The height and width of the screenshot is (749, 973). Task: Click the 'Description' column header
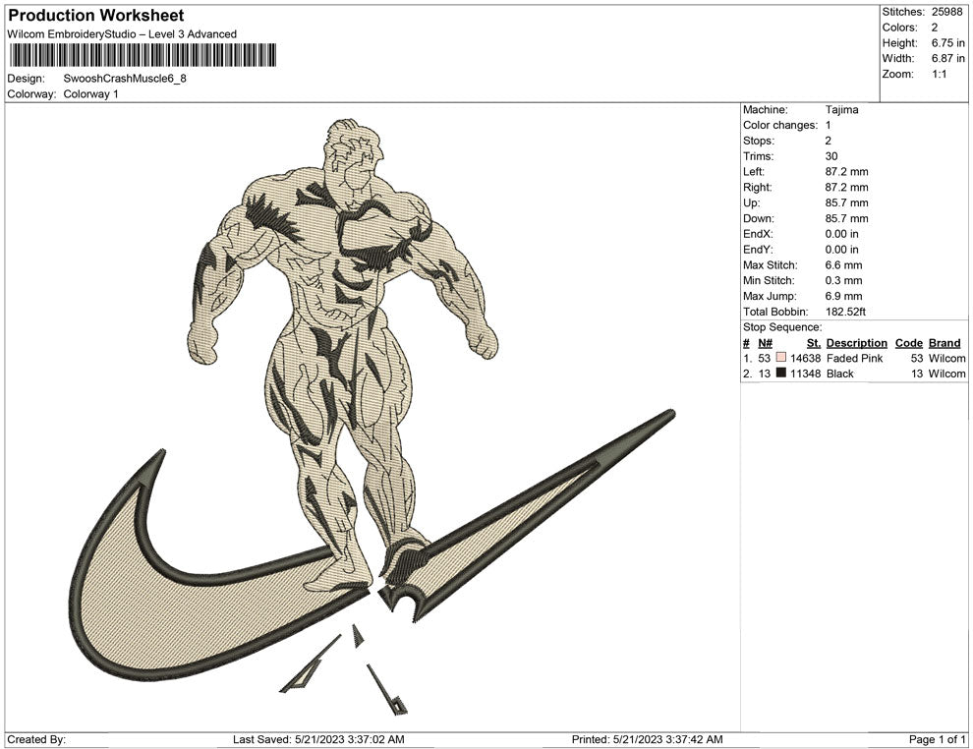click(856, 343)
